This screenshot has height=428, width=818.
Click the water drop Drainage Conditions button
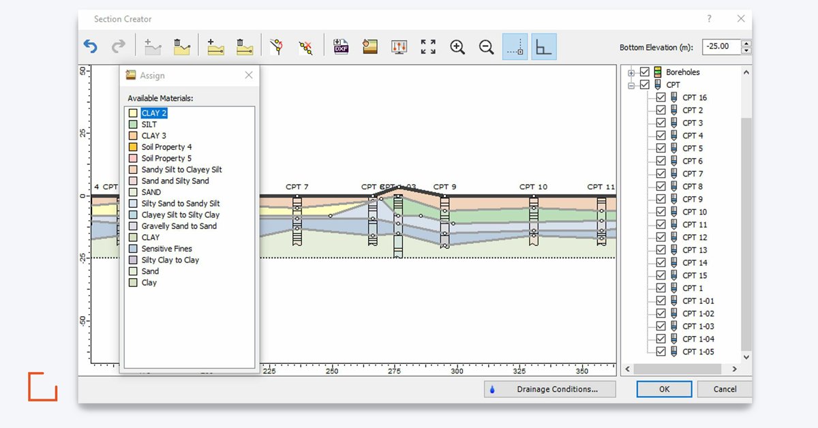pos(550,389)
